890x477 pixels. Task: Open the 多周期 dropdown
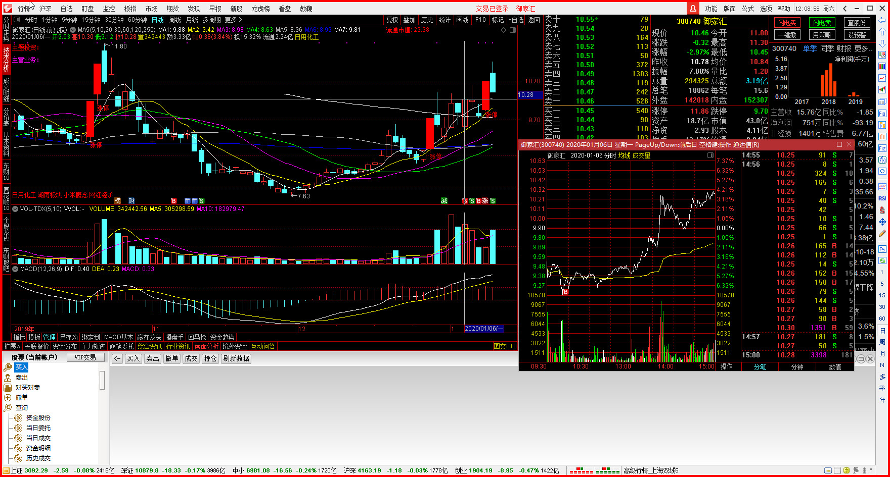click(211, 20)
